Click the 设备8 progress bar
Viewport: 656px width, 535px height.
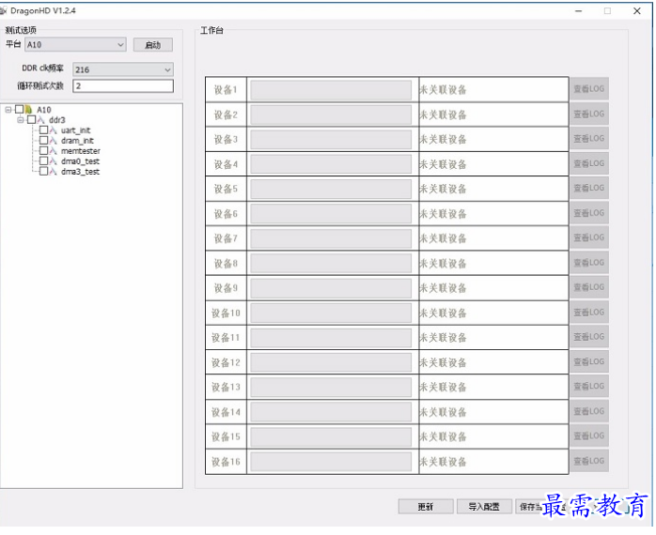click(x=331, y=264)
